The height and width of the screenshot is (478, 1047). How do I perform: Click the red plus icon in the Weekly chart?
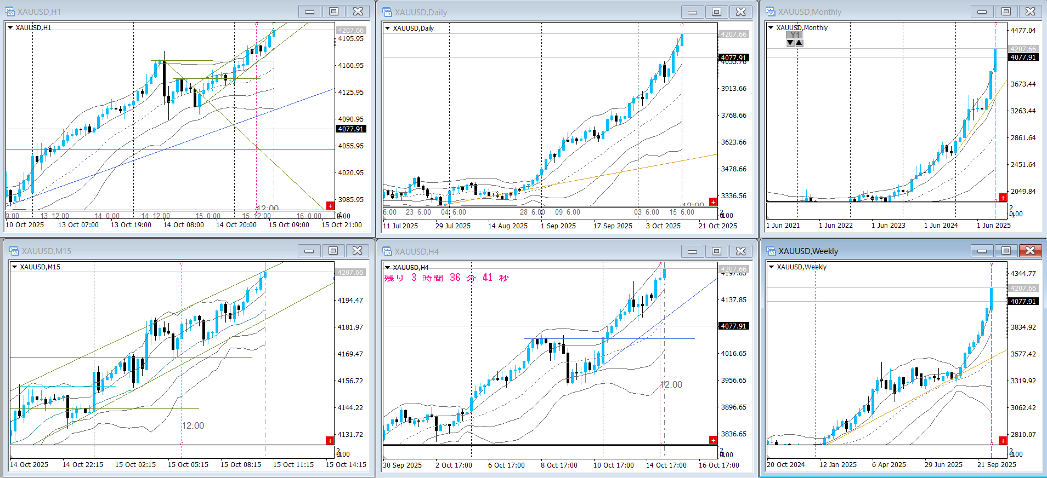[x=1003, y=441]
